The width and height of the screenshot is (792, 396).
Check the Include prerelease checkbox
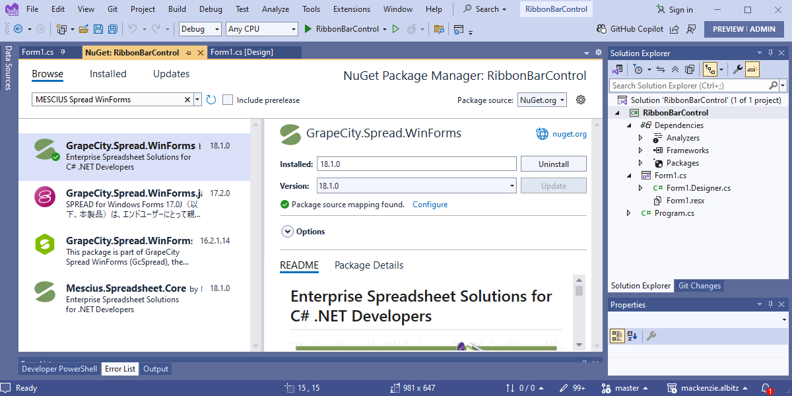228,100
